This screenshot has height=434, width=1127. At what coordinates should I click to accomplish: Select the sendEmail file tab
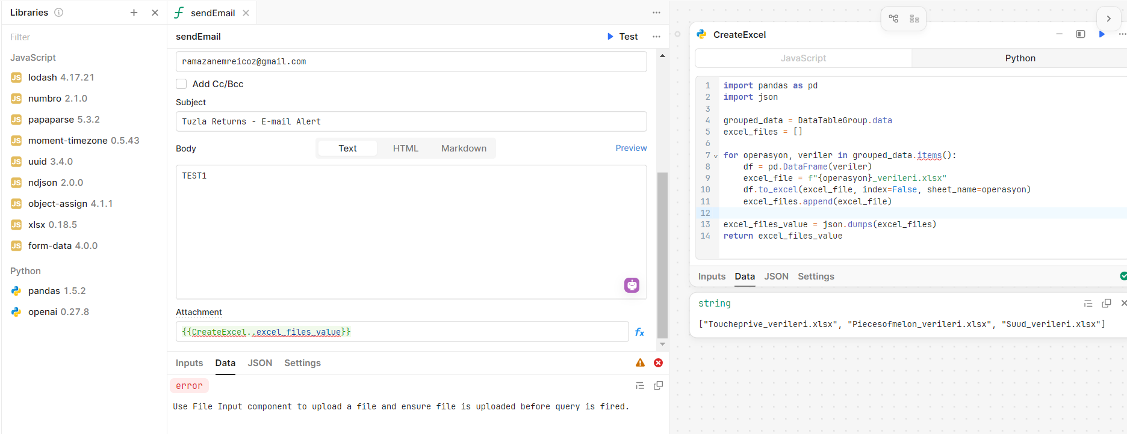pos(213,13)
